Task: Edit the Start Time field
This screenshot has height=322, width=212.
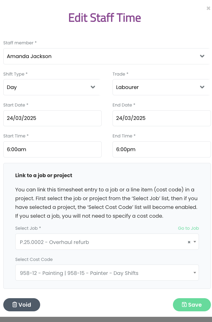Action: click(52, 150)
